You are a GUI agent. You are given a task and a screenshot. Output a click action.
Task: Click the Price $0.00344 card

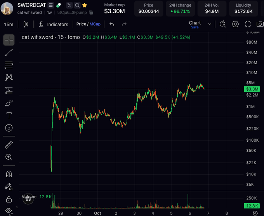point(149,9)
